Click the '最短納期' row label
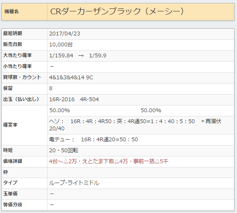Viewport: 237px width, 213px height. tap(13, 33)
